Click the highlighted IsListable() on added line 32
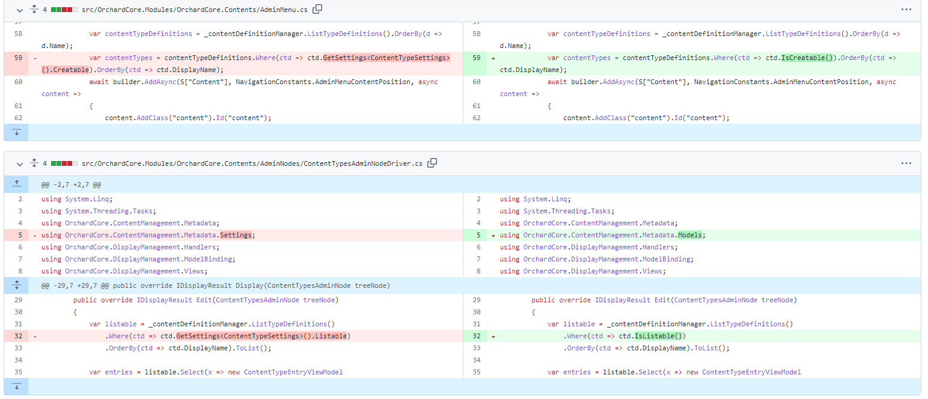This screenshot has width=928, height=399. (660, 336)
